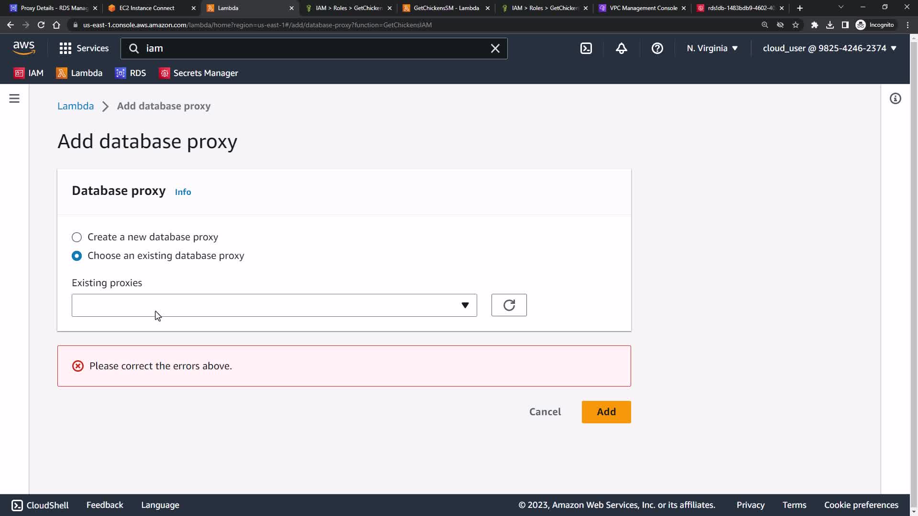Viewport: 918px width, 516px height.
Task: Open the Secrets Manager shortcut
Action: [x=198, y=73]
